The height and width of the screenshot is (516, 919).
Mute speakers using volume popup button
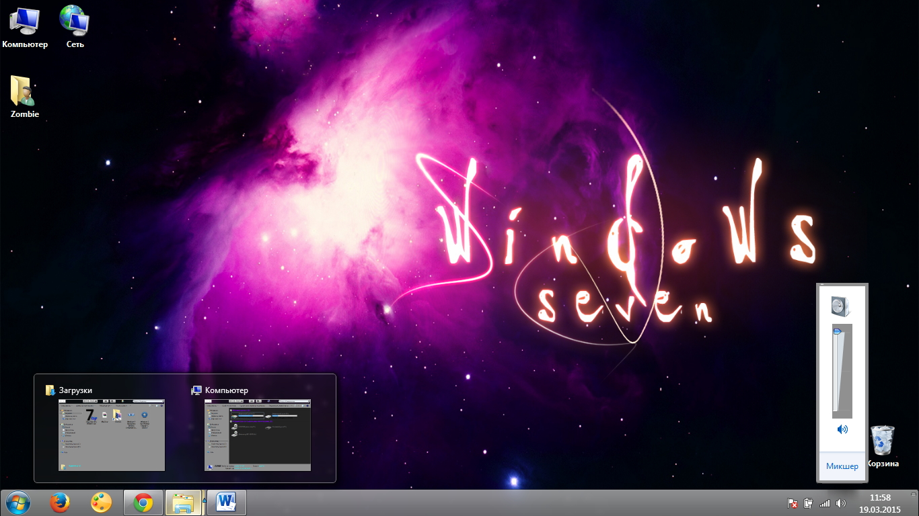842,429
